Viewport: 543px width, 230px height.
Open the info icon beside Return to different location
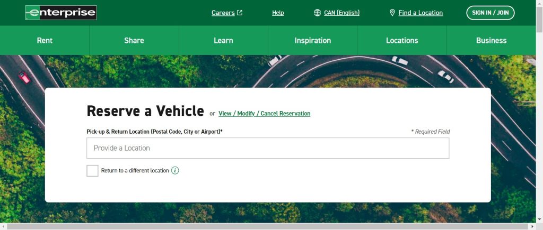click(175, 171)
